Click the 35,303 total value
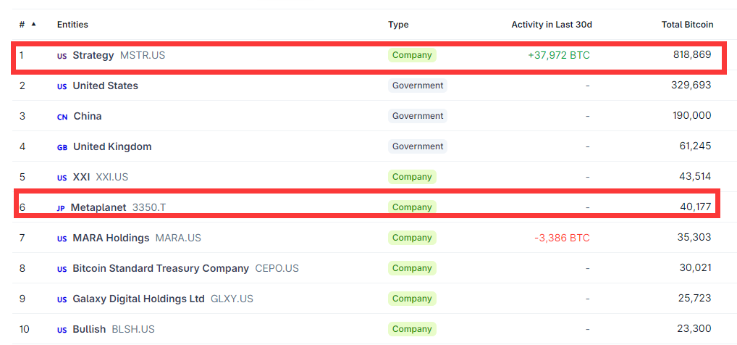 (695, 237)
